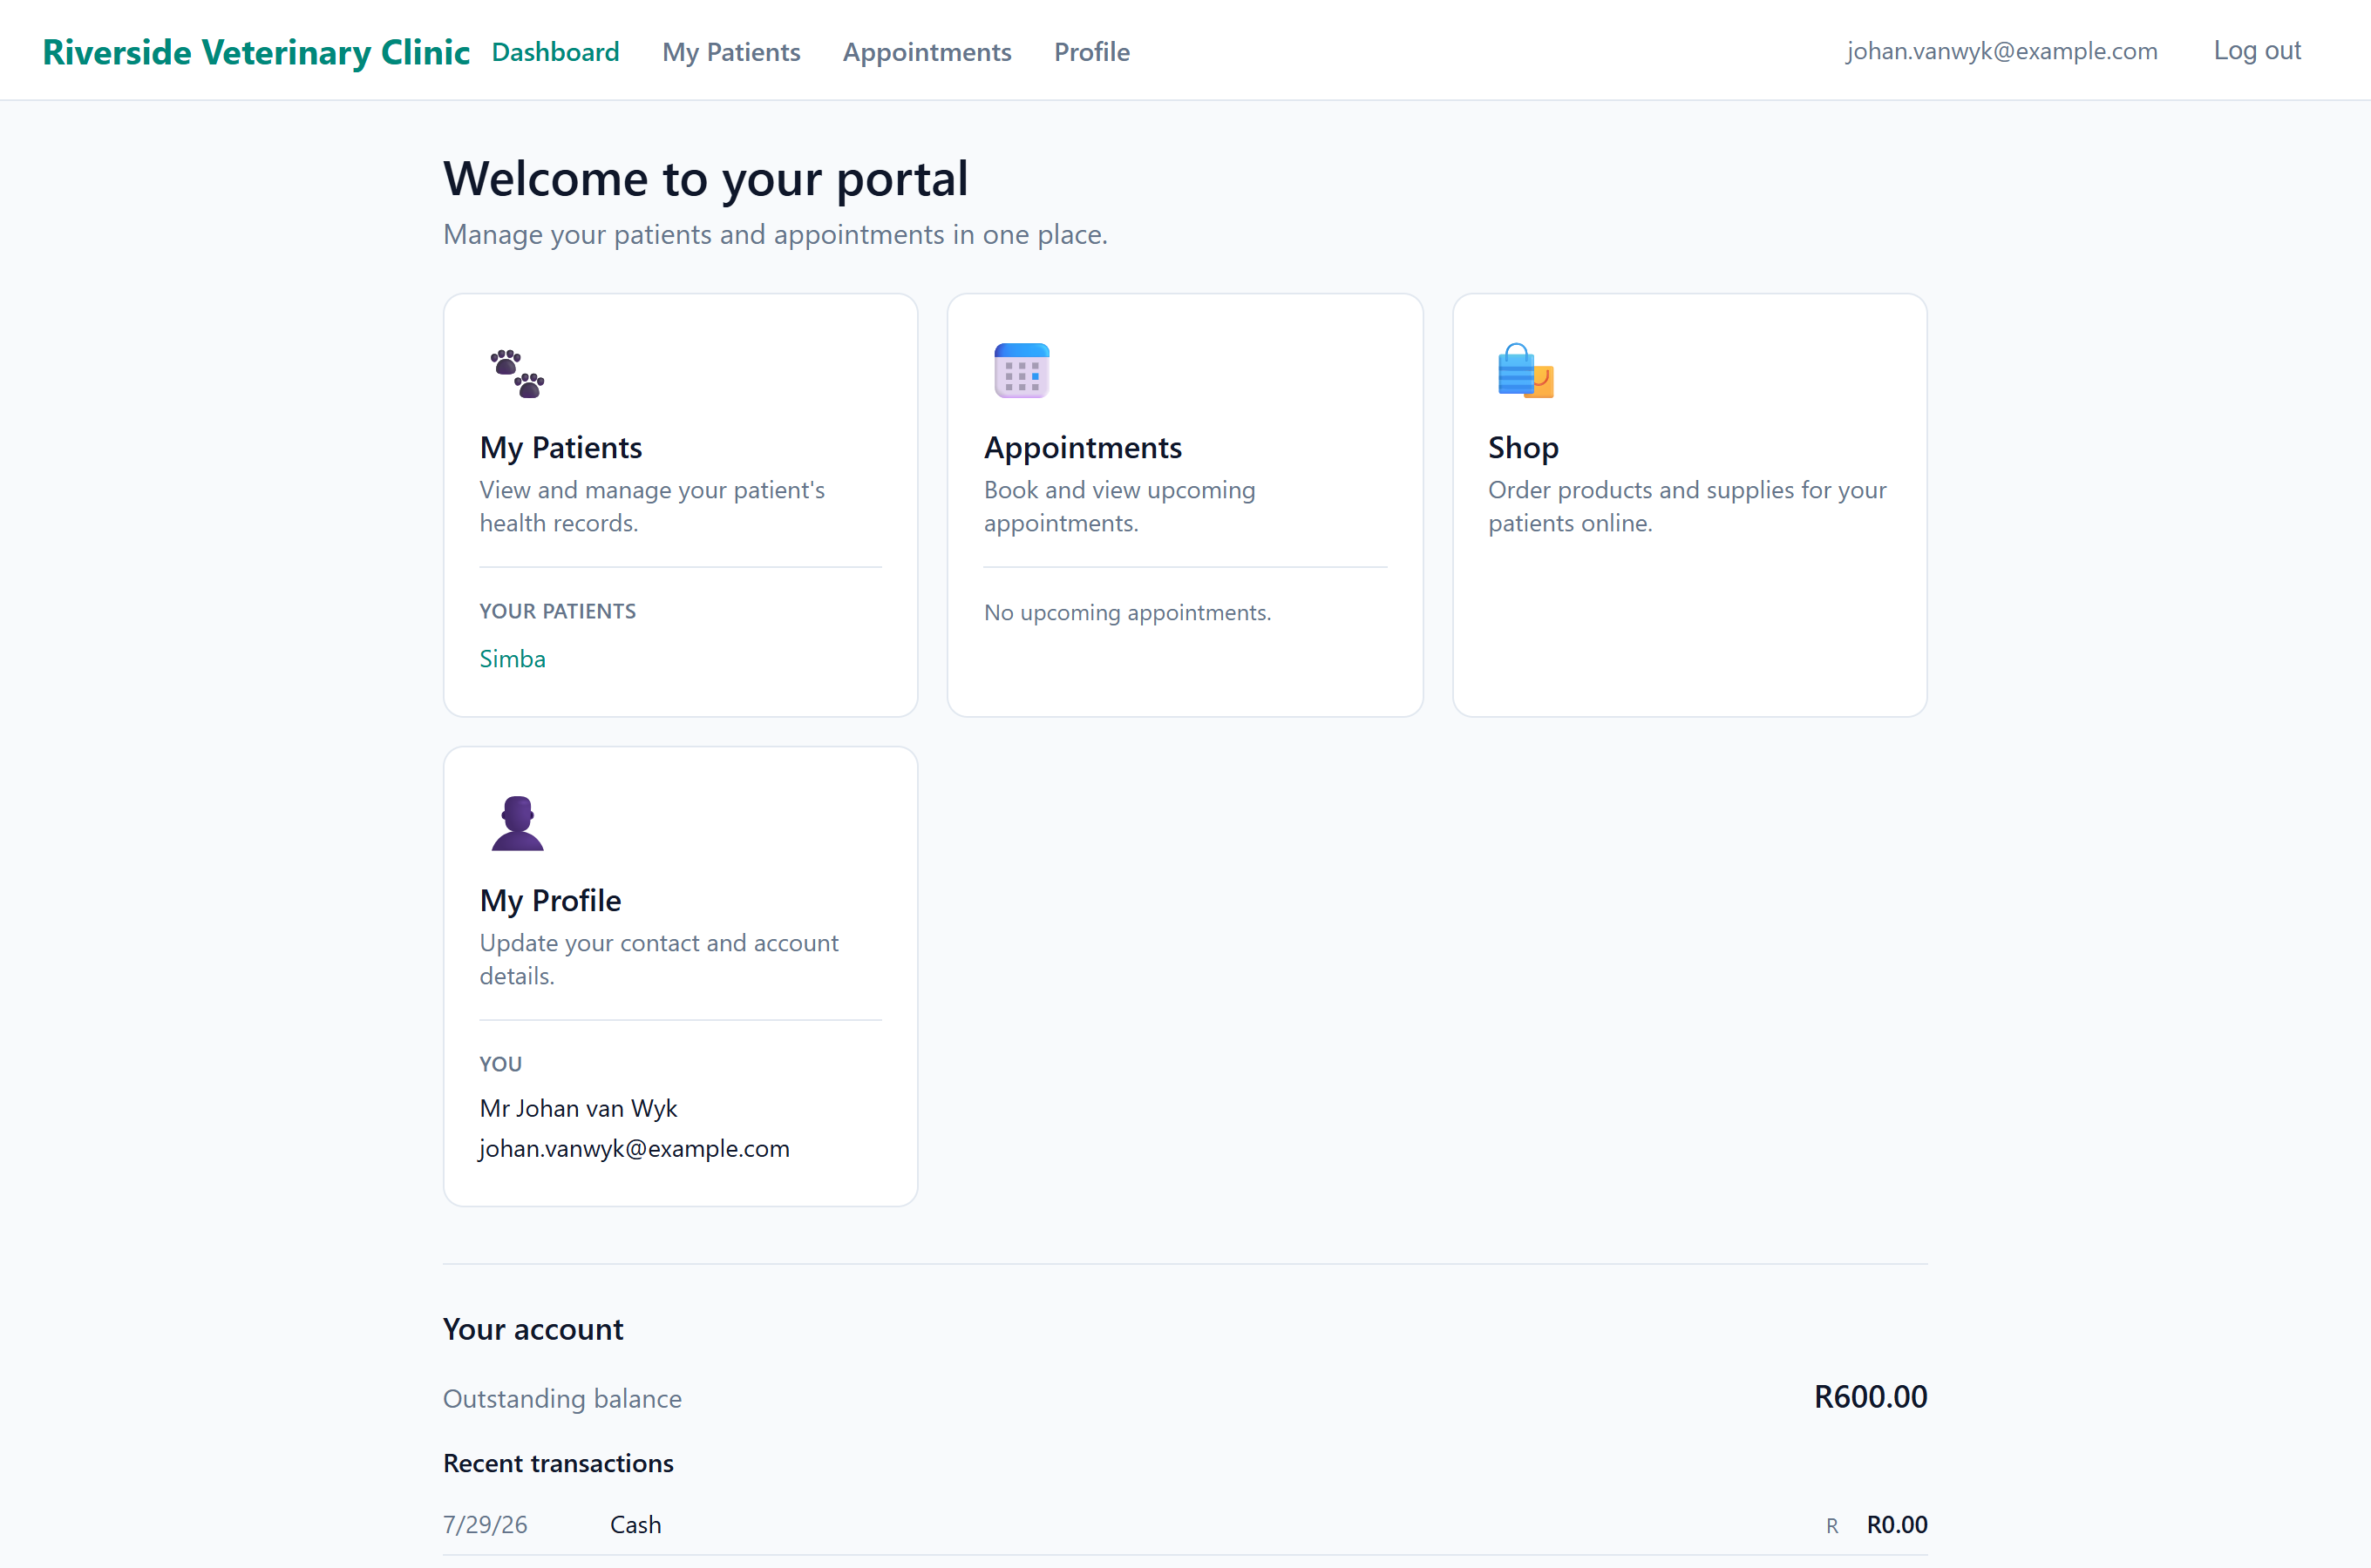
Task: Click 'Manage your patients and appointments' subtitle
Action: pos(775,234)
